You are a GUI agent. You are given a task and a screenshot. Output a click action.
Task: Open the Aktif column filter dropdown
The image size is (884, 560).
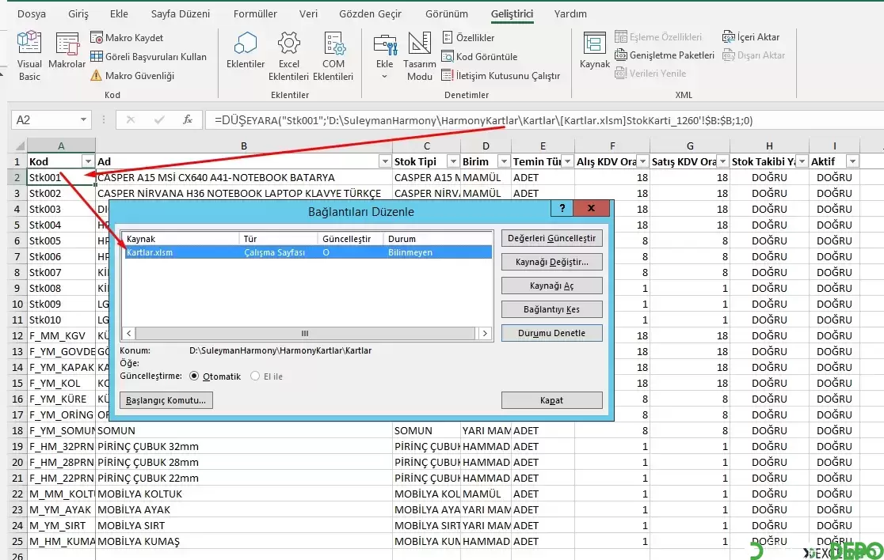tap(852, 161)
